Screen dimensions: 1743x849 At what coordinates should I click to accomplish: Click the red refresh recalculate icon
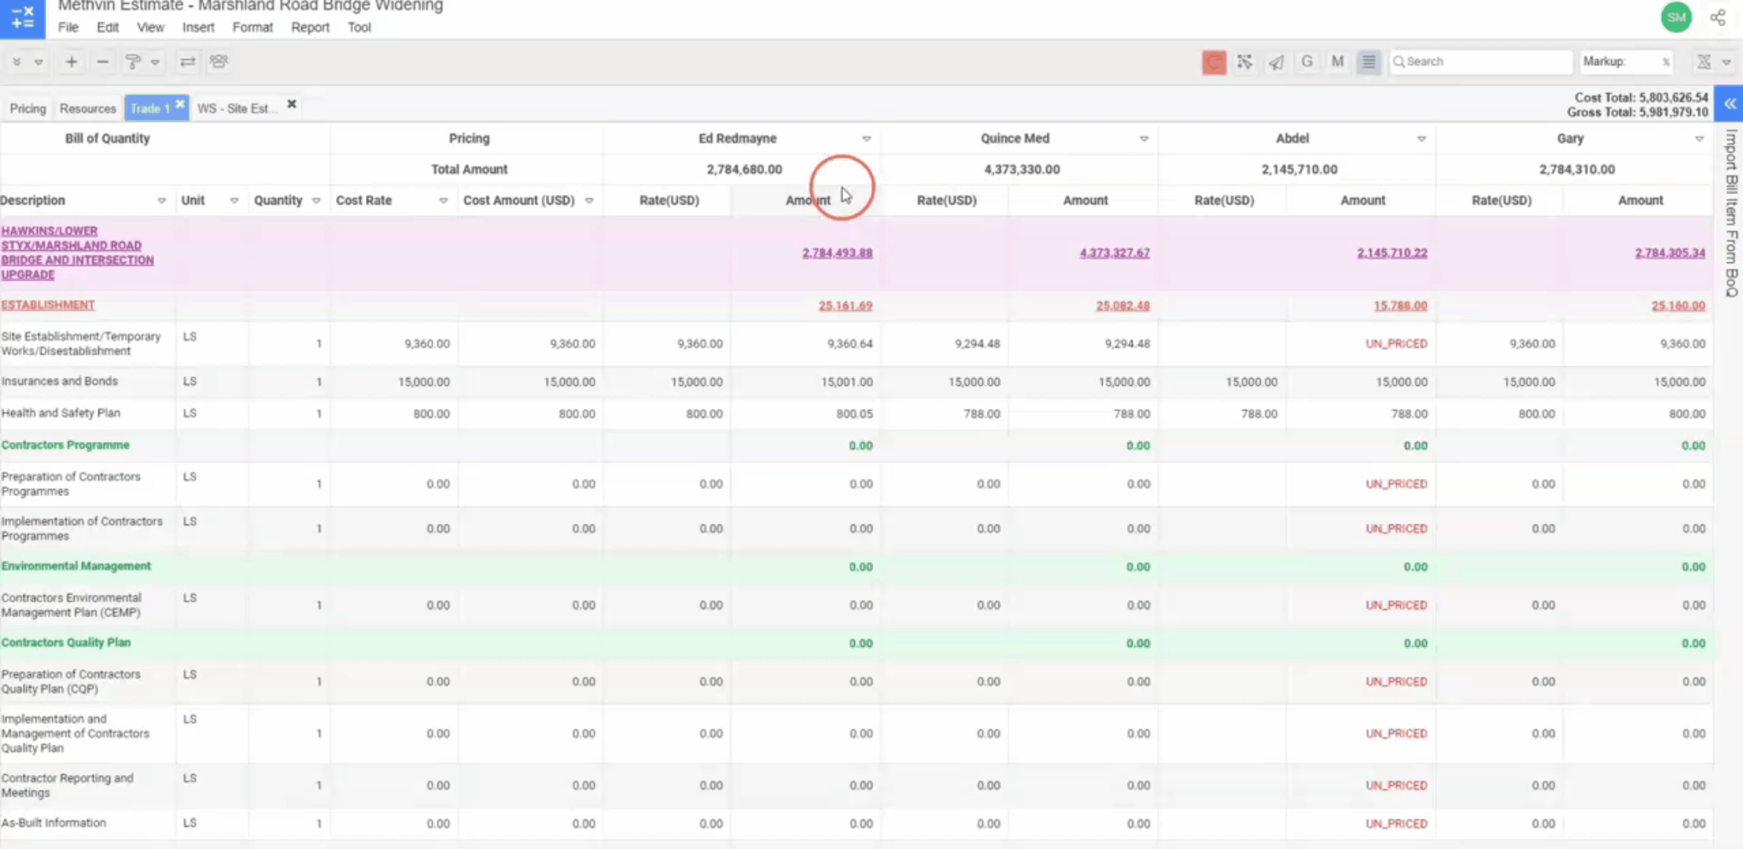1214,61
